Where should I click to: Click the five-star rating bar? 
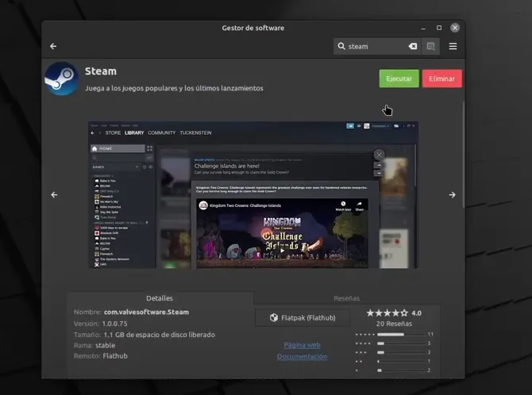coord(401,334)
